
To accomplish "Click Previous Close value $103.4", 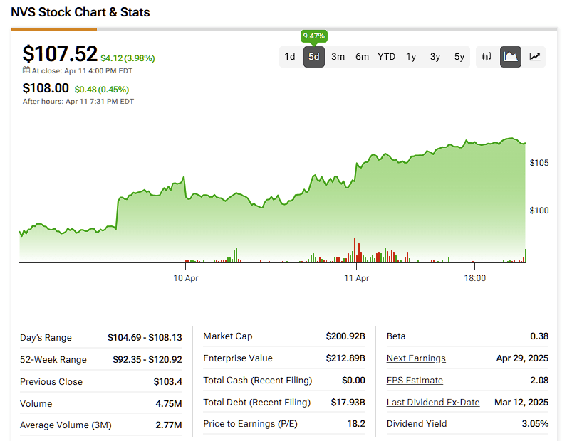I will tap(167, 382).
